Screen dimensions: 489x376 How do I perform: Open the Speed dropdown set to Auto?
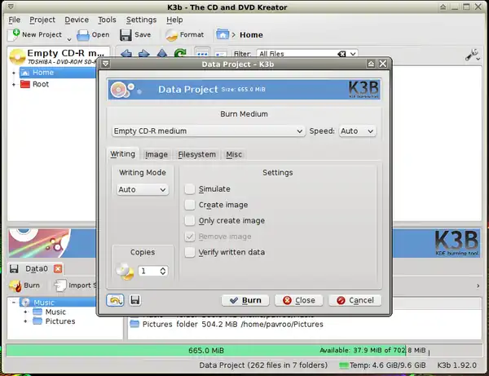[357, 130]
